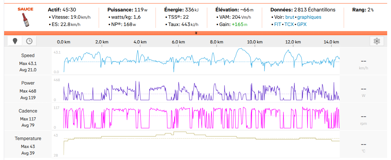The width and height of the screenshot is (391, 160).
Task: Click the 12.0 km axis marker
Action: pos(293,42)
